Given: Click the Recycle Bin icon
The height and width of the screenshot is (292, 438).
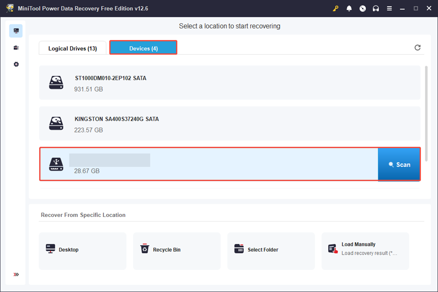Looking at the screenshot, I should pos(145,248).
